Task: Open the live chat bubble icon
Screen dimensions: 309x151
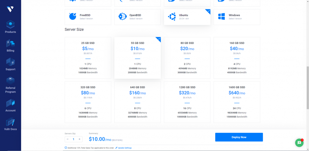Action: point(299,143)
